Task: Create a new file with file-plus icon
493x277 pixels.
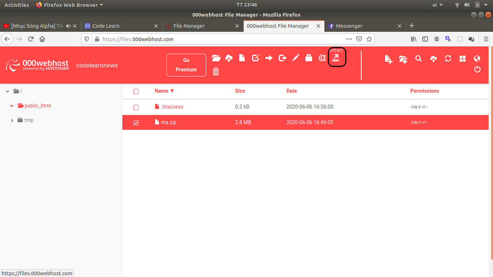Action: pyautogui.click(x=388, y=59)
